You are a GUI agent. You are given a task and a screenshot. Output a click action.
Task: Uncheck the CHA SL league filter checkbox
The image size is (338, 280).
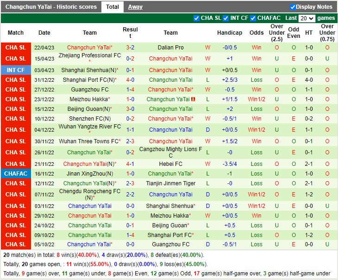pos(196,18)
